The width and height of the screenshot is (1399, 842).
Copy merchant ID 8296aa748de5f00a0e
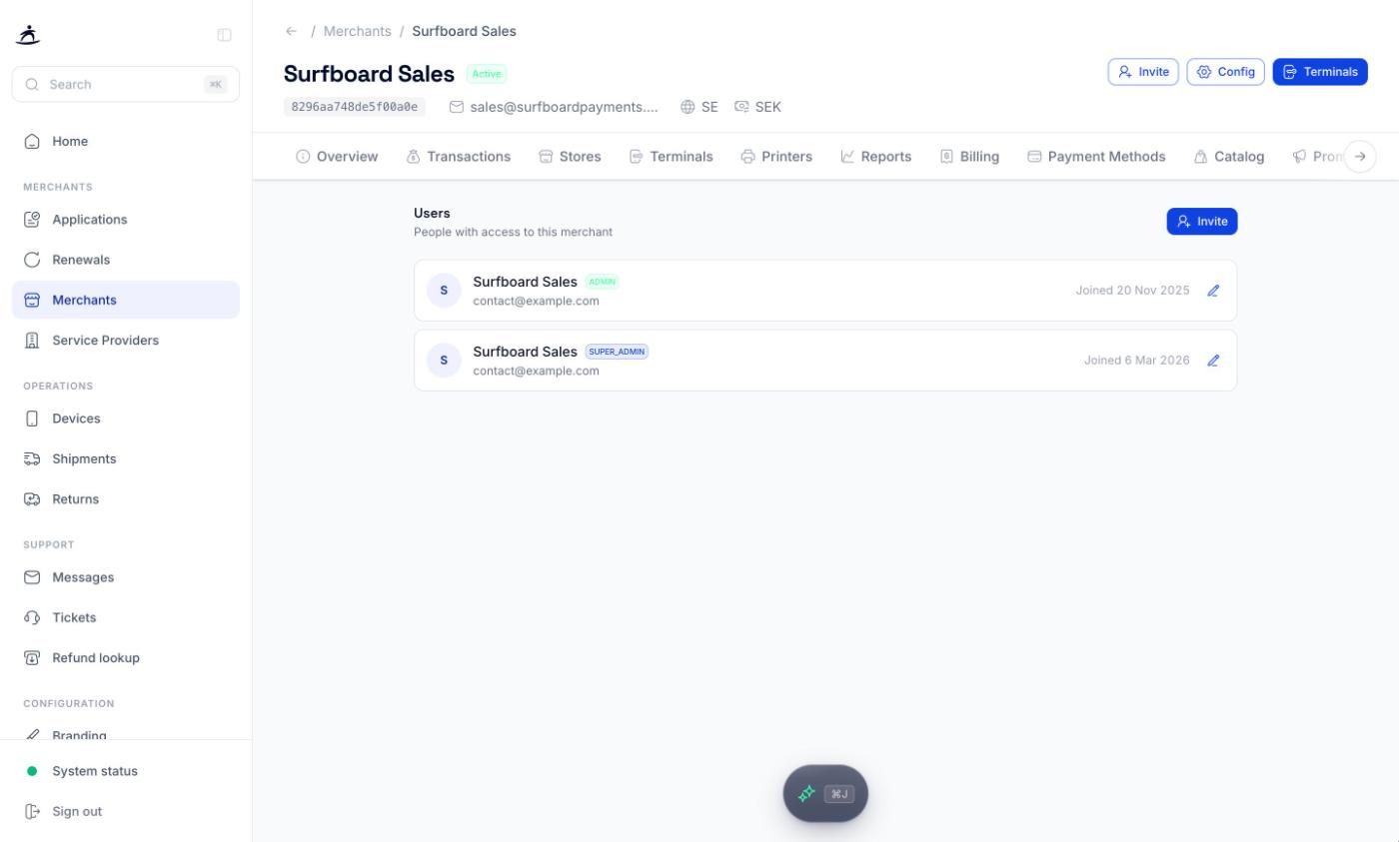click(355, 107)
